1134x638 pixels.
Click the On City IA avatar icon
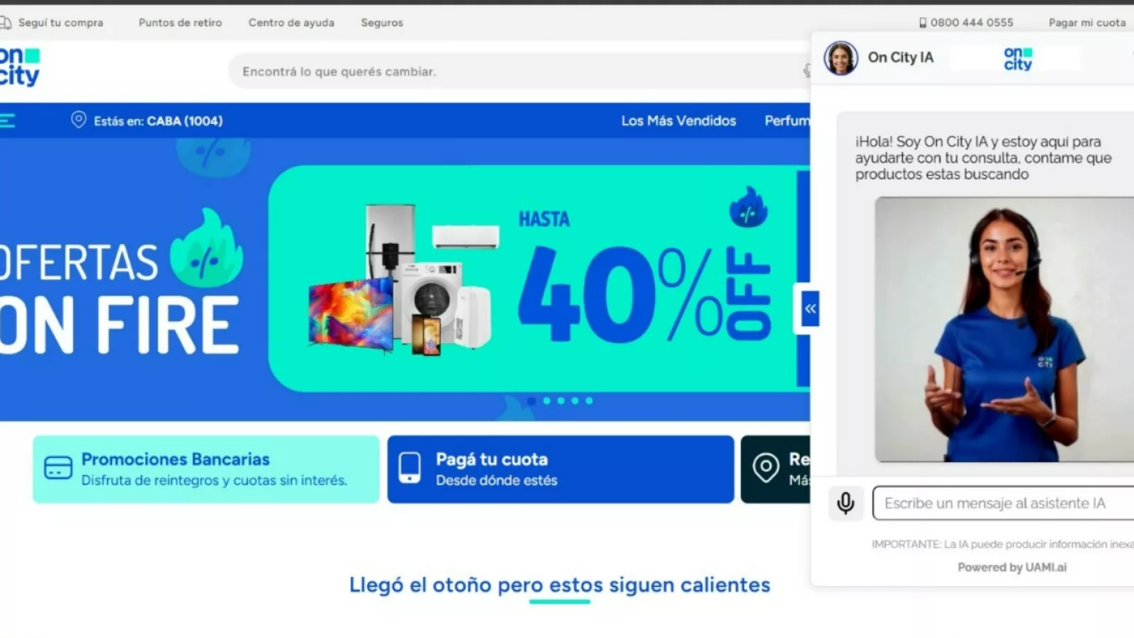point(841,58)
